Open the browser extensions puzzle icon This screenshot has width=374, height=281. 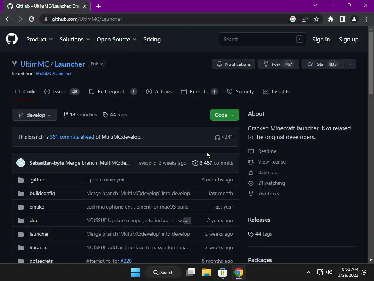coord(331,19)
